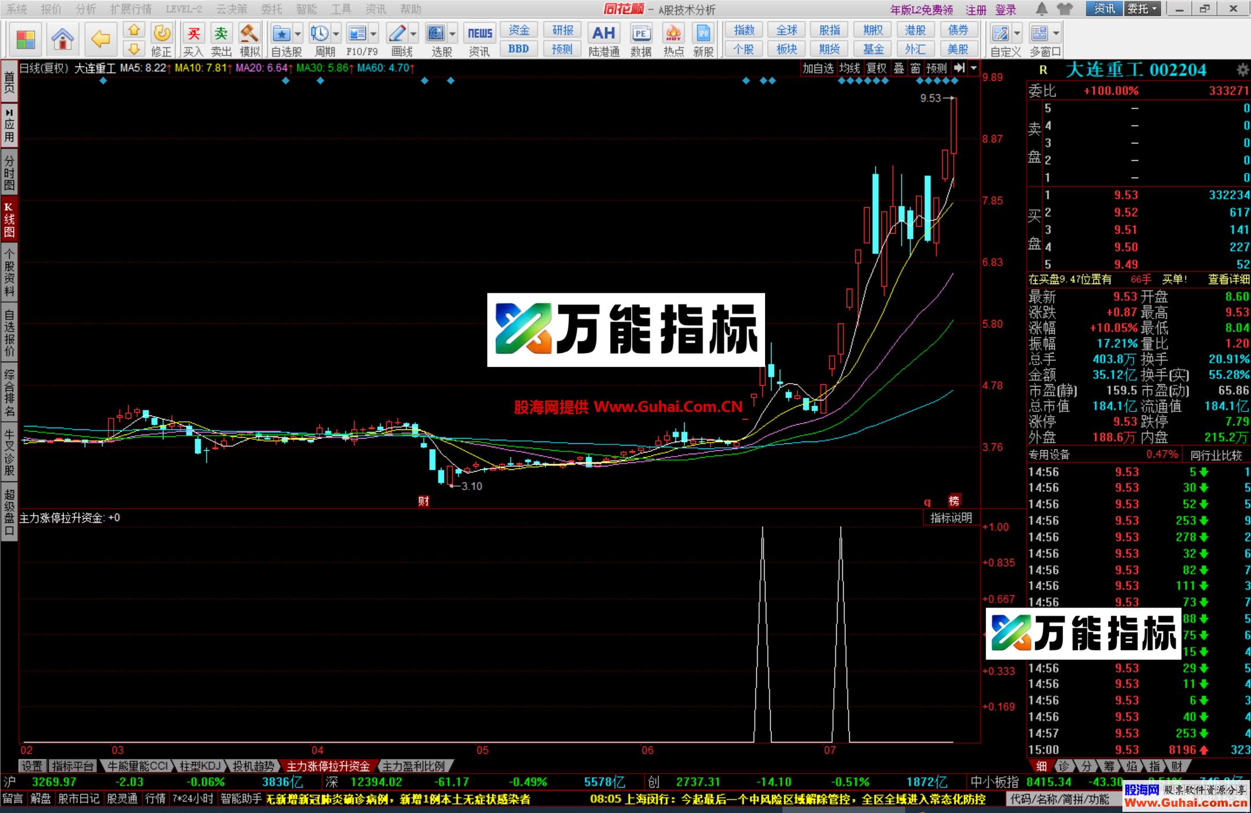This screenshot has height=813, width=1251.
Task: Expand the 自选股 dropdown arrow
Action: click(297, 35)
